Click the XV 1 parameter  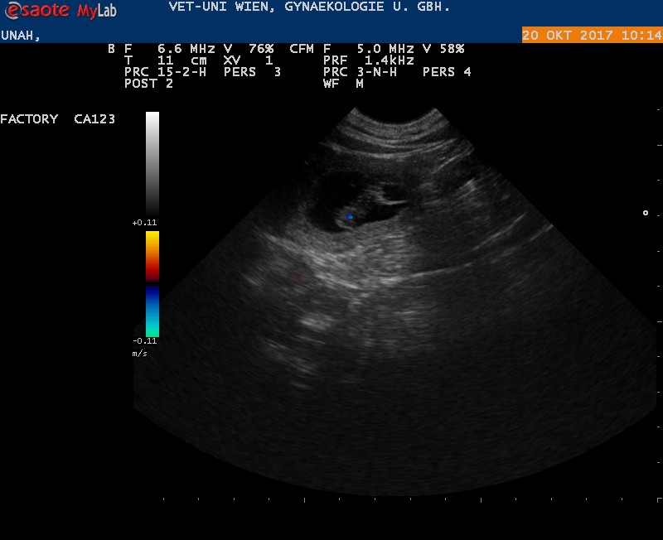248,60
